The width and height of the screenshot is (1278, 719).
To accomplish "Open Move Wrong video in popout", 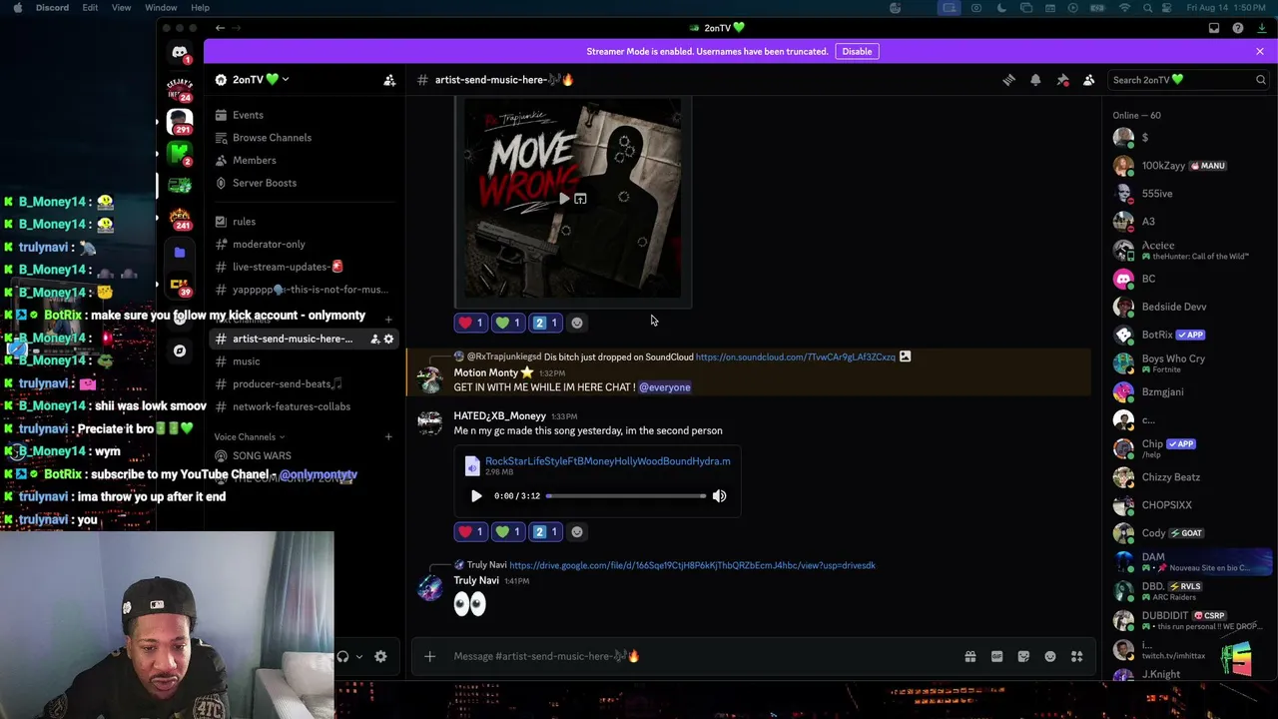I will click(x=580, y=199).
